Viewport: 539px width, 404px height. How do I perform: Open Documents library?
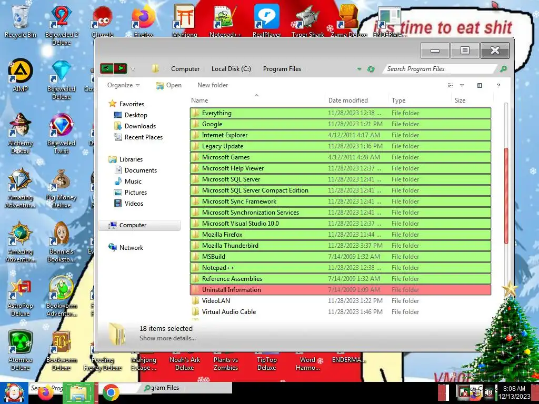[x=135, y=170]
